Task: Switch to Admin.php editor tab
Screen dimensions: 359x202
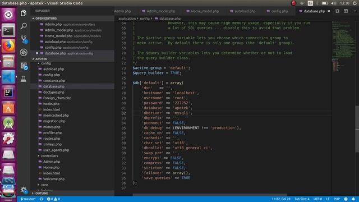Action: [x=122, y=11]
